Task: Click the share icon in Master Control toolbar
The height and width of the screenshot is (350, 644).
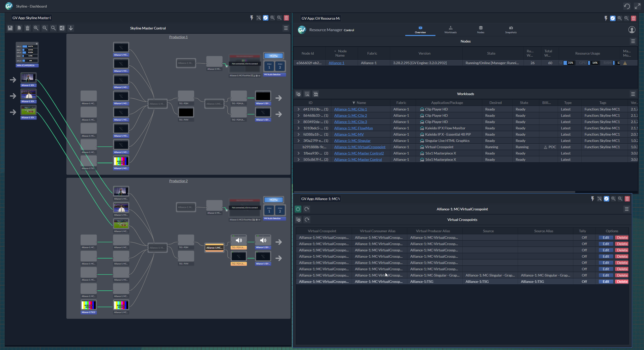Action: click(x=62, y=28)
